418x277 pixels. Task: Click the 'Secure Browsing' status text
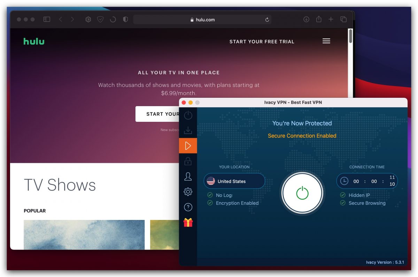(367, 203)
